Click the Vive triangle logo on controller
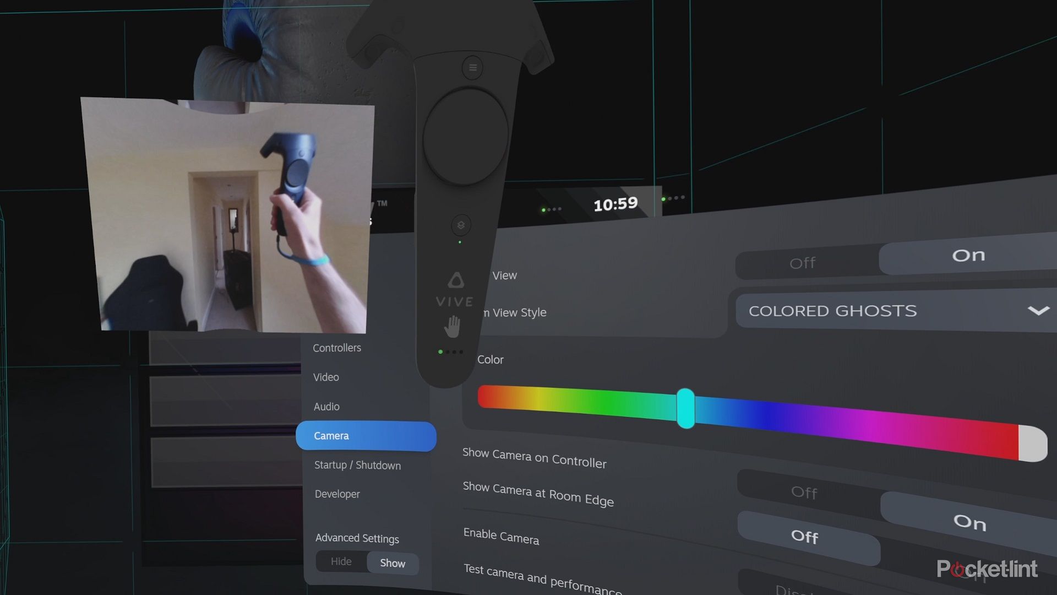The width and height of the screenshot is (1057, 595). [x=456, y=280]
